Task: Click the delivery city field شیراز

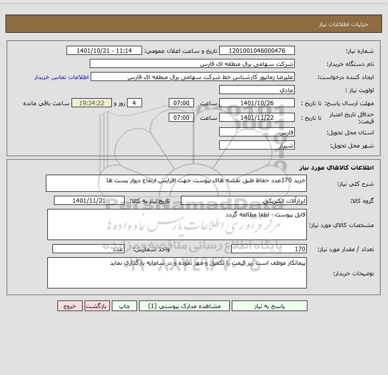Action: 257,145
